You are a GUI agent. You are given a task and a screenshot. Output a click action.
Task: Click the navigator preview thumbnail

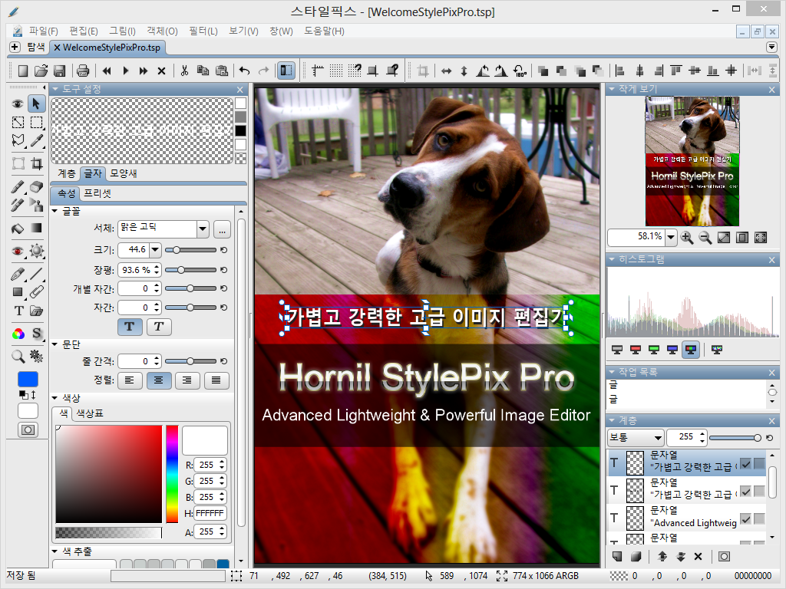pyautogui.click(x=692, y=161)
